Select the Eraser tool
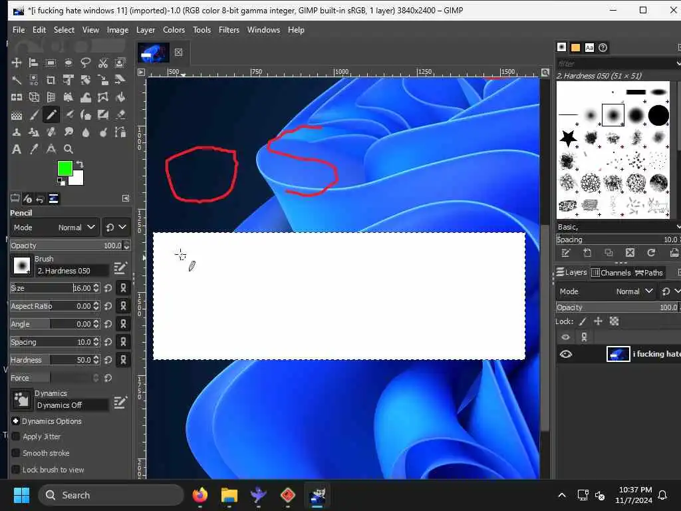 click(120, 114)
